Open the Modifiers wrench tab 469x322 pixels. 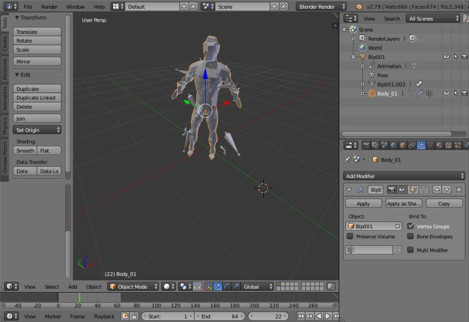pyautogui.click(x=421, y=145)
